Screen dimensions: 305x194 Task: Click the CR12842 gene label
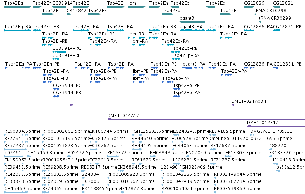click(76, 10)
